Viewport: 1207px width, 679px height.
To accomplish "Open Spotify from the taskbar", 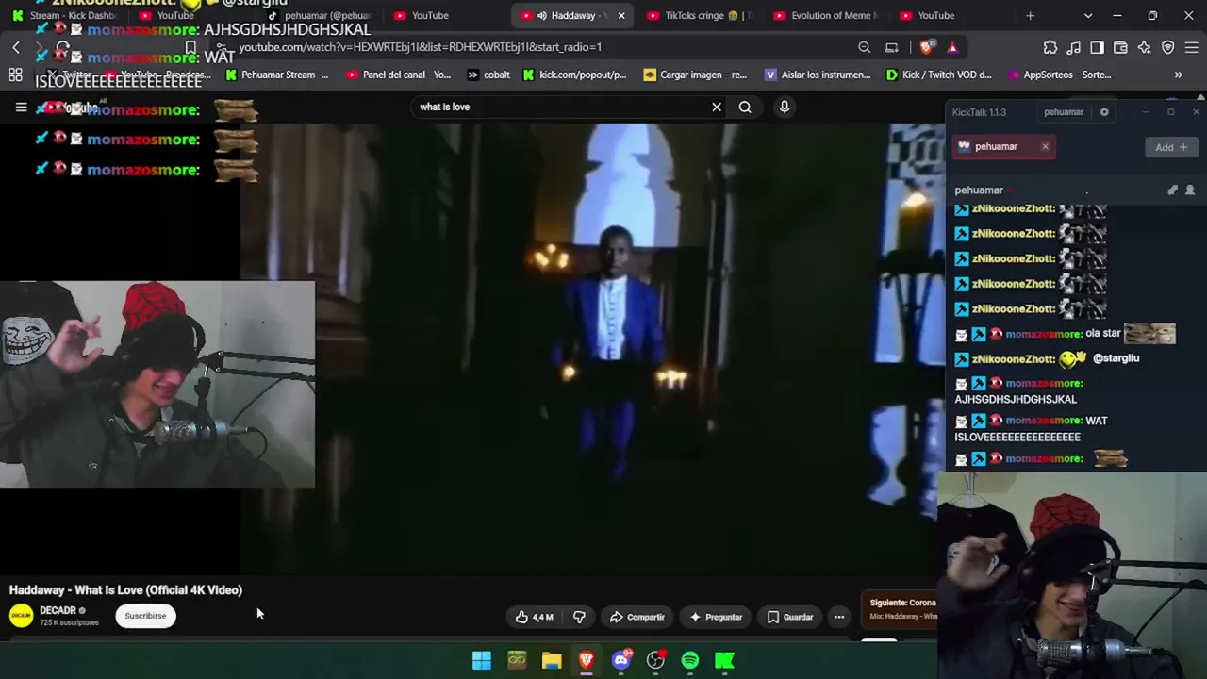I will tap(690, 660).
